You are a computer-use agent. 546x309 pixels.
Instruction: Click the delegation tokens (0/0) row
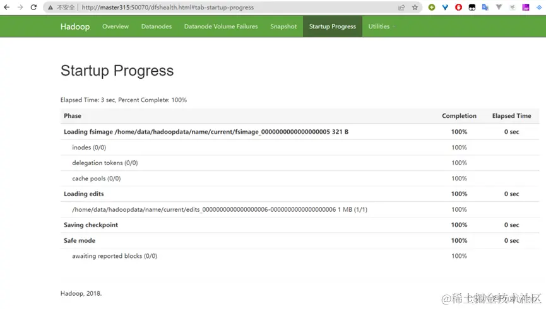point(300,163)
